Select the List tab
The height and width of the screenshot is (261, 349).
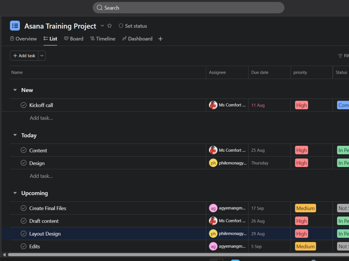pyautogui.click(x=50, y=39)
